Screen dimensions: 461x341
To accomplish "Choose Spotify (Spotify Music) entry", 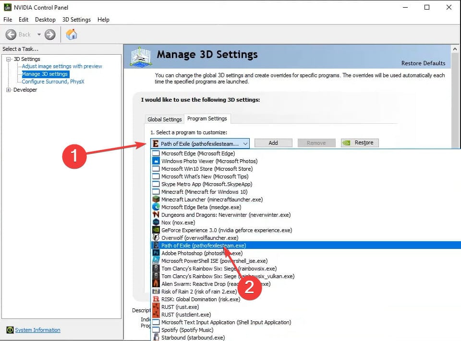I will (306, 330).
